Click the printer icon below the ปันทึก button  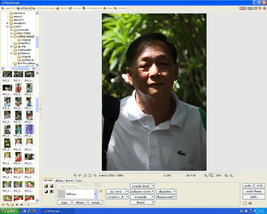(x=250, y=203)
